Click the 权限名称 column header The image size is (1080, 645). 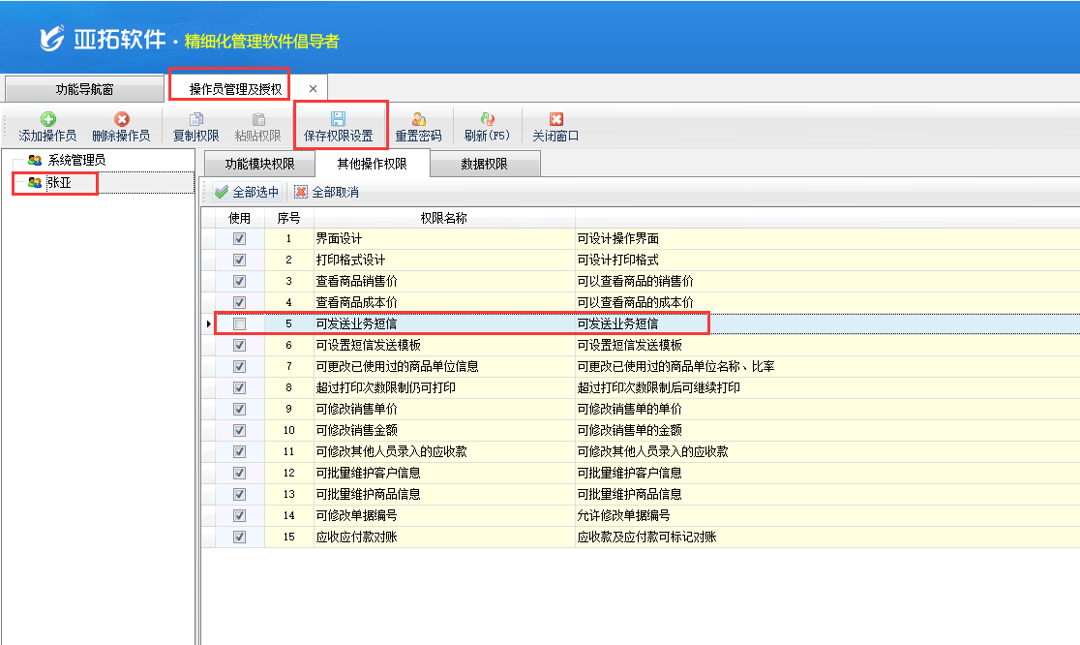(443, 219)
